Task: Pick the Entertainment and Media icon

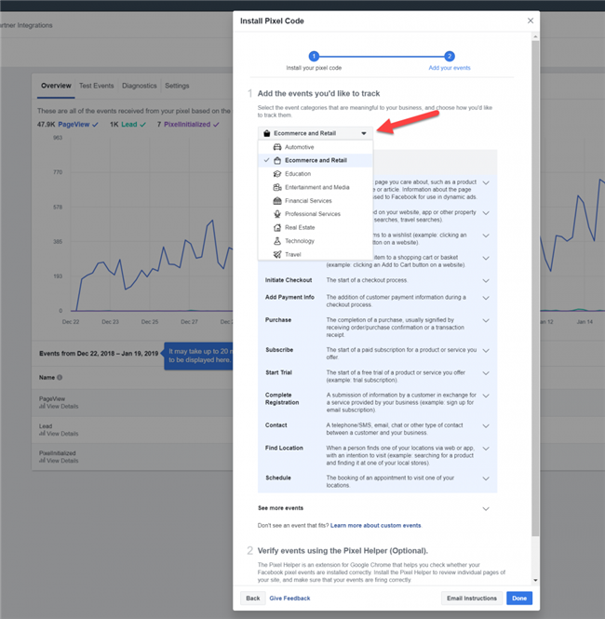Action: pyautogui.click(x=276, y=187)
